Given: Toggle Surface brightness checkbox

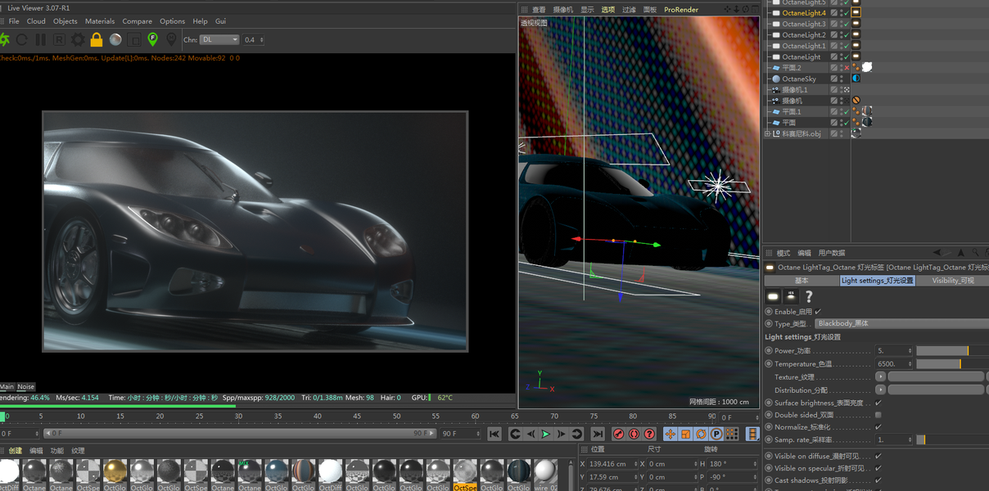Looking at the screenshot, I should coord(878,403).
